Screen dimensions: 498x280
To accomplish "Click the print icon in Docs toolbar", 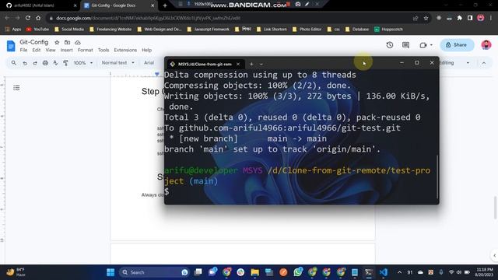I will point(45,63).
